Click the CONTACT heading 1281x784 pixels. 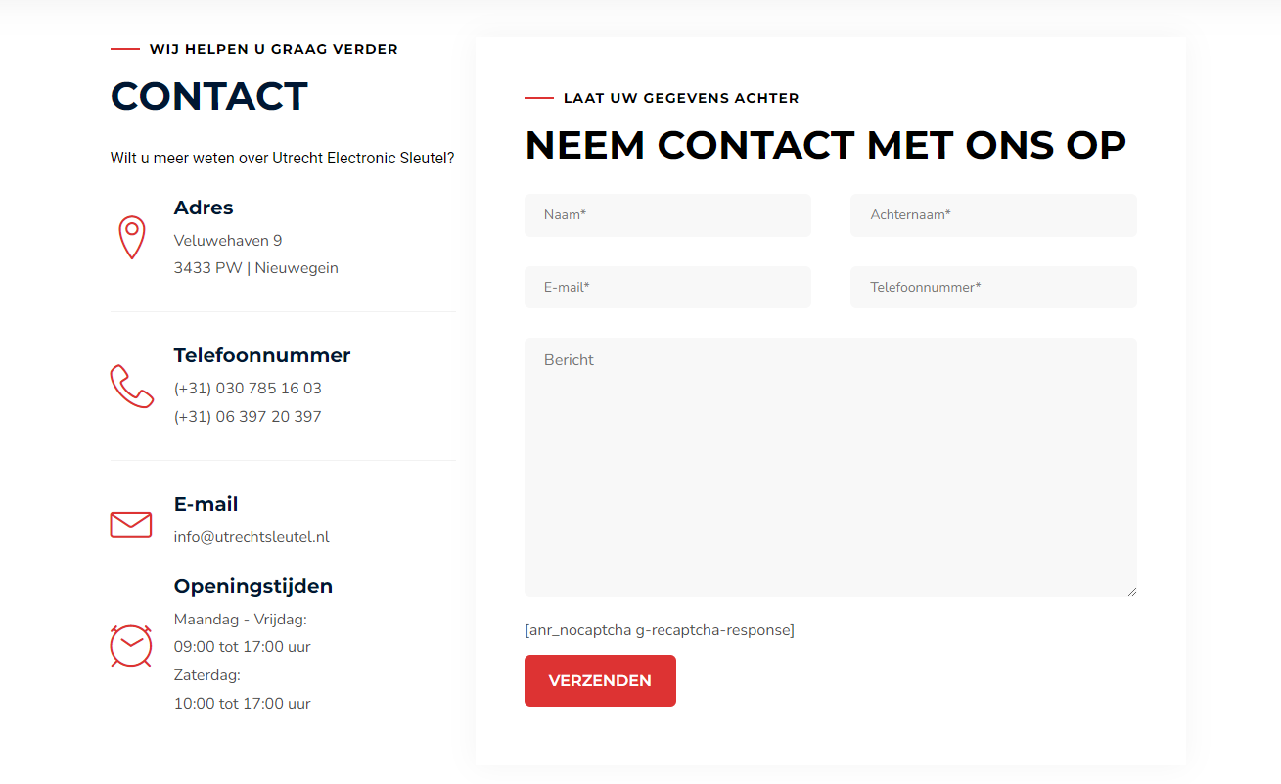(x=209, y=96)
